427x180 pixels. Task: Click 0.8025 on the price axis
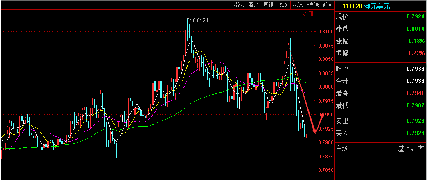tap(326, 73)
